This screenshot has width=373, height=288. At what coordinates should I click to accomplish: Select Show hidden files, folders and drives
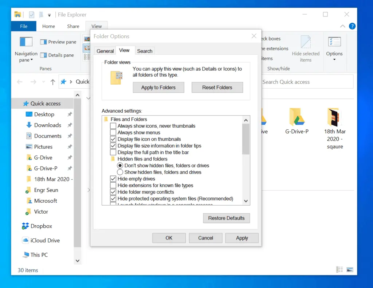[x=120, y=172]
